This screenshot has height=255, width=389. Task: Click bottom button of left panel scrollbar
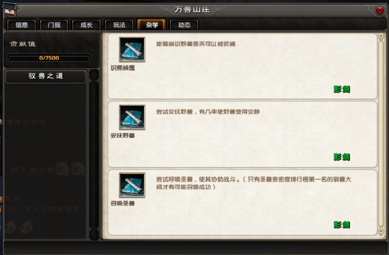click(x=94, y=235)
